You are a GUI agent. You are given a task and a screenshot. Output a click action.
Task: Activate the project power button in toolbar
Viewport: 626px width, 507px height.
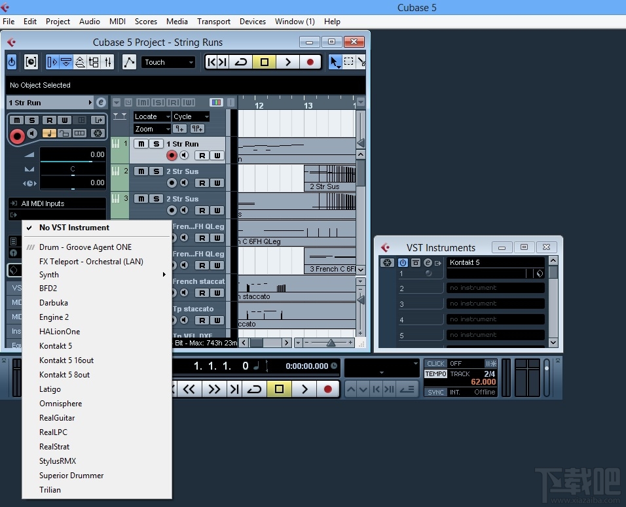pyautogui.click(x=12, y=62)
